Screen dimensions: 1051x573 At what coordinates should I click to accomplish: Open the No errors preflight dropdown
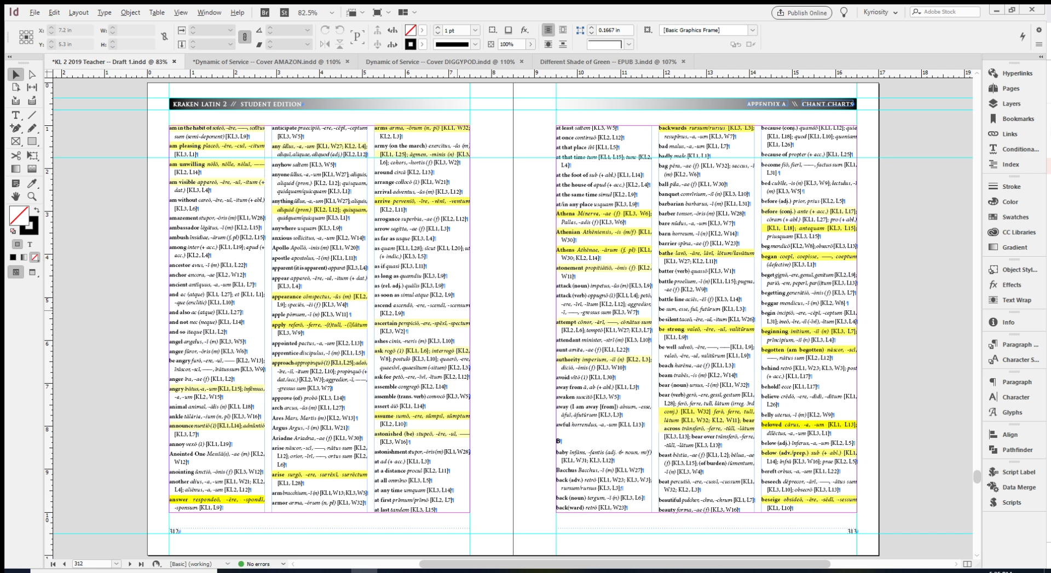283,564
